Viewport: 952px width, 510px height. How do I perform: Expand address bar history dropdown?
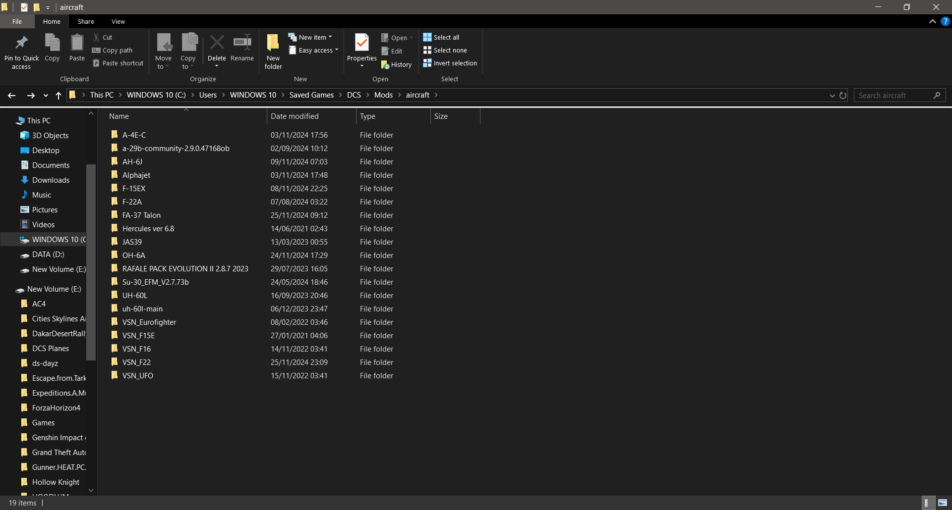(832, 95)
